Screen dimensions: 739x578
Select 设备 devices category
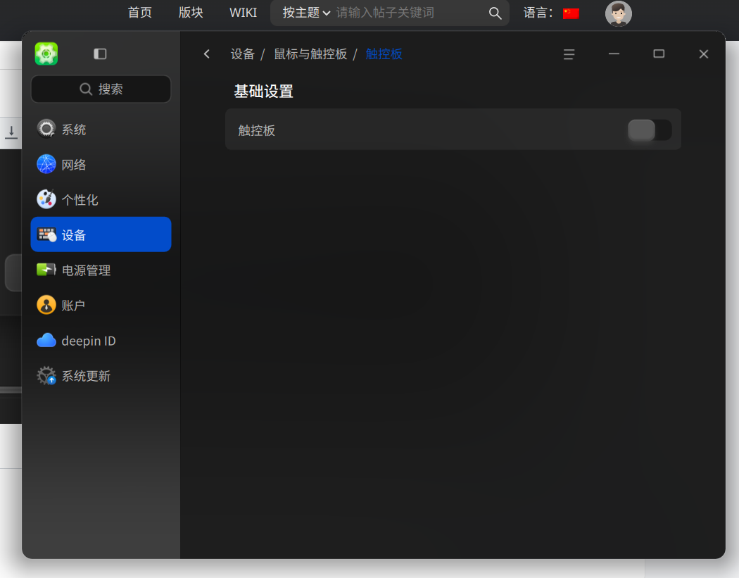(x=101, y=234)
